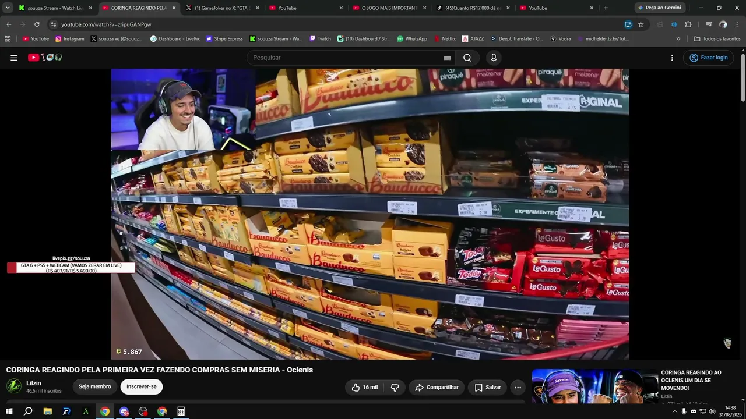
Task: Open Chrome profile avatar menu
Action: pyautogui.click(x=723, y=24)
